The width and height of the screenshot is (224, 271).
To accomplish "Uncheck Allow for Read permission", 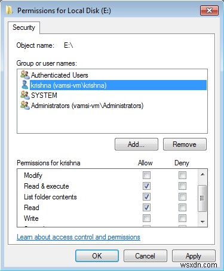I will click(146, 208).
